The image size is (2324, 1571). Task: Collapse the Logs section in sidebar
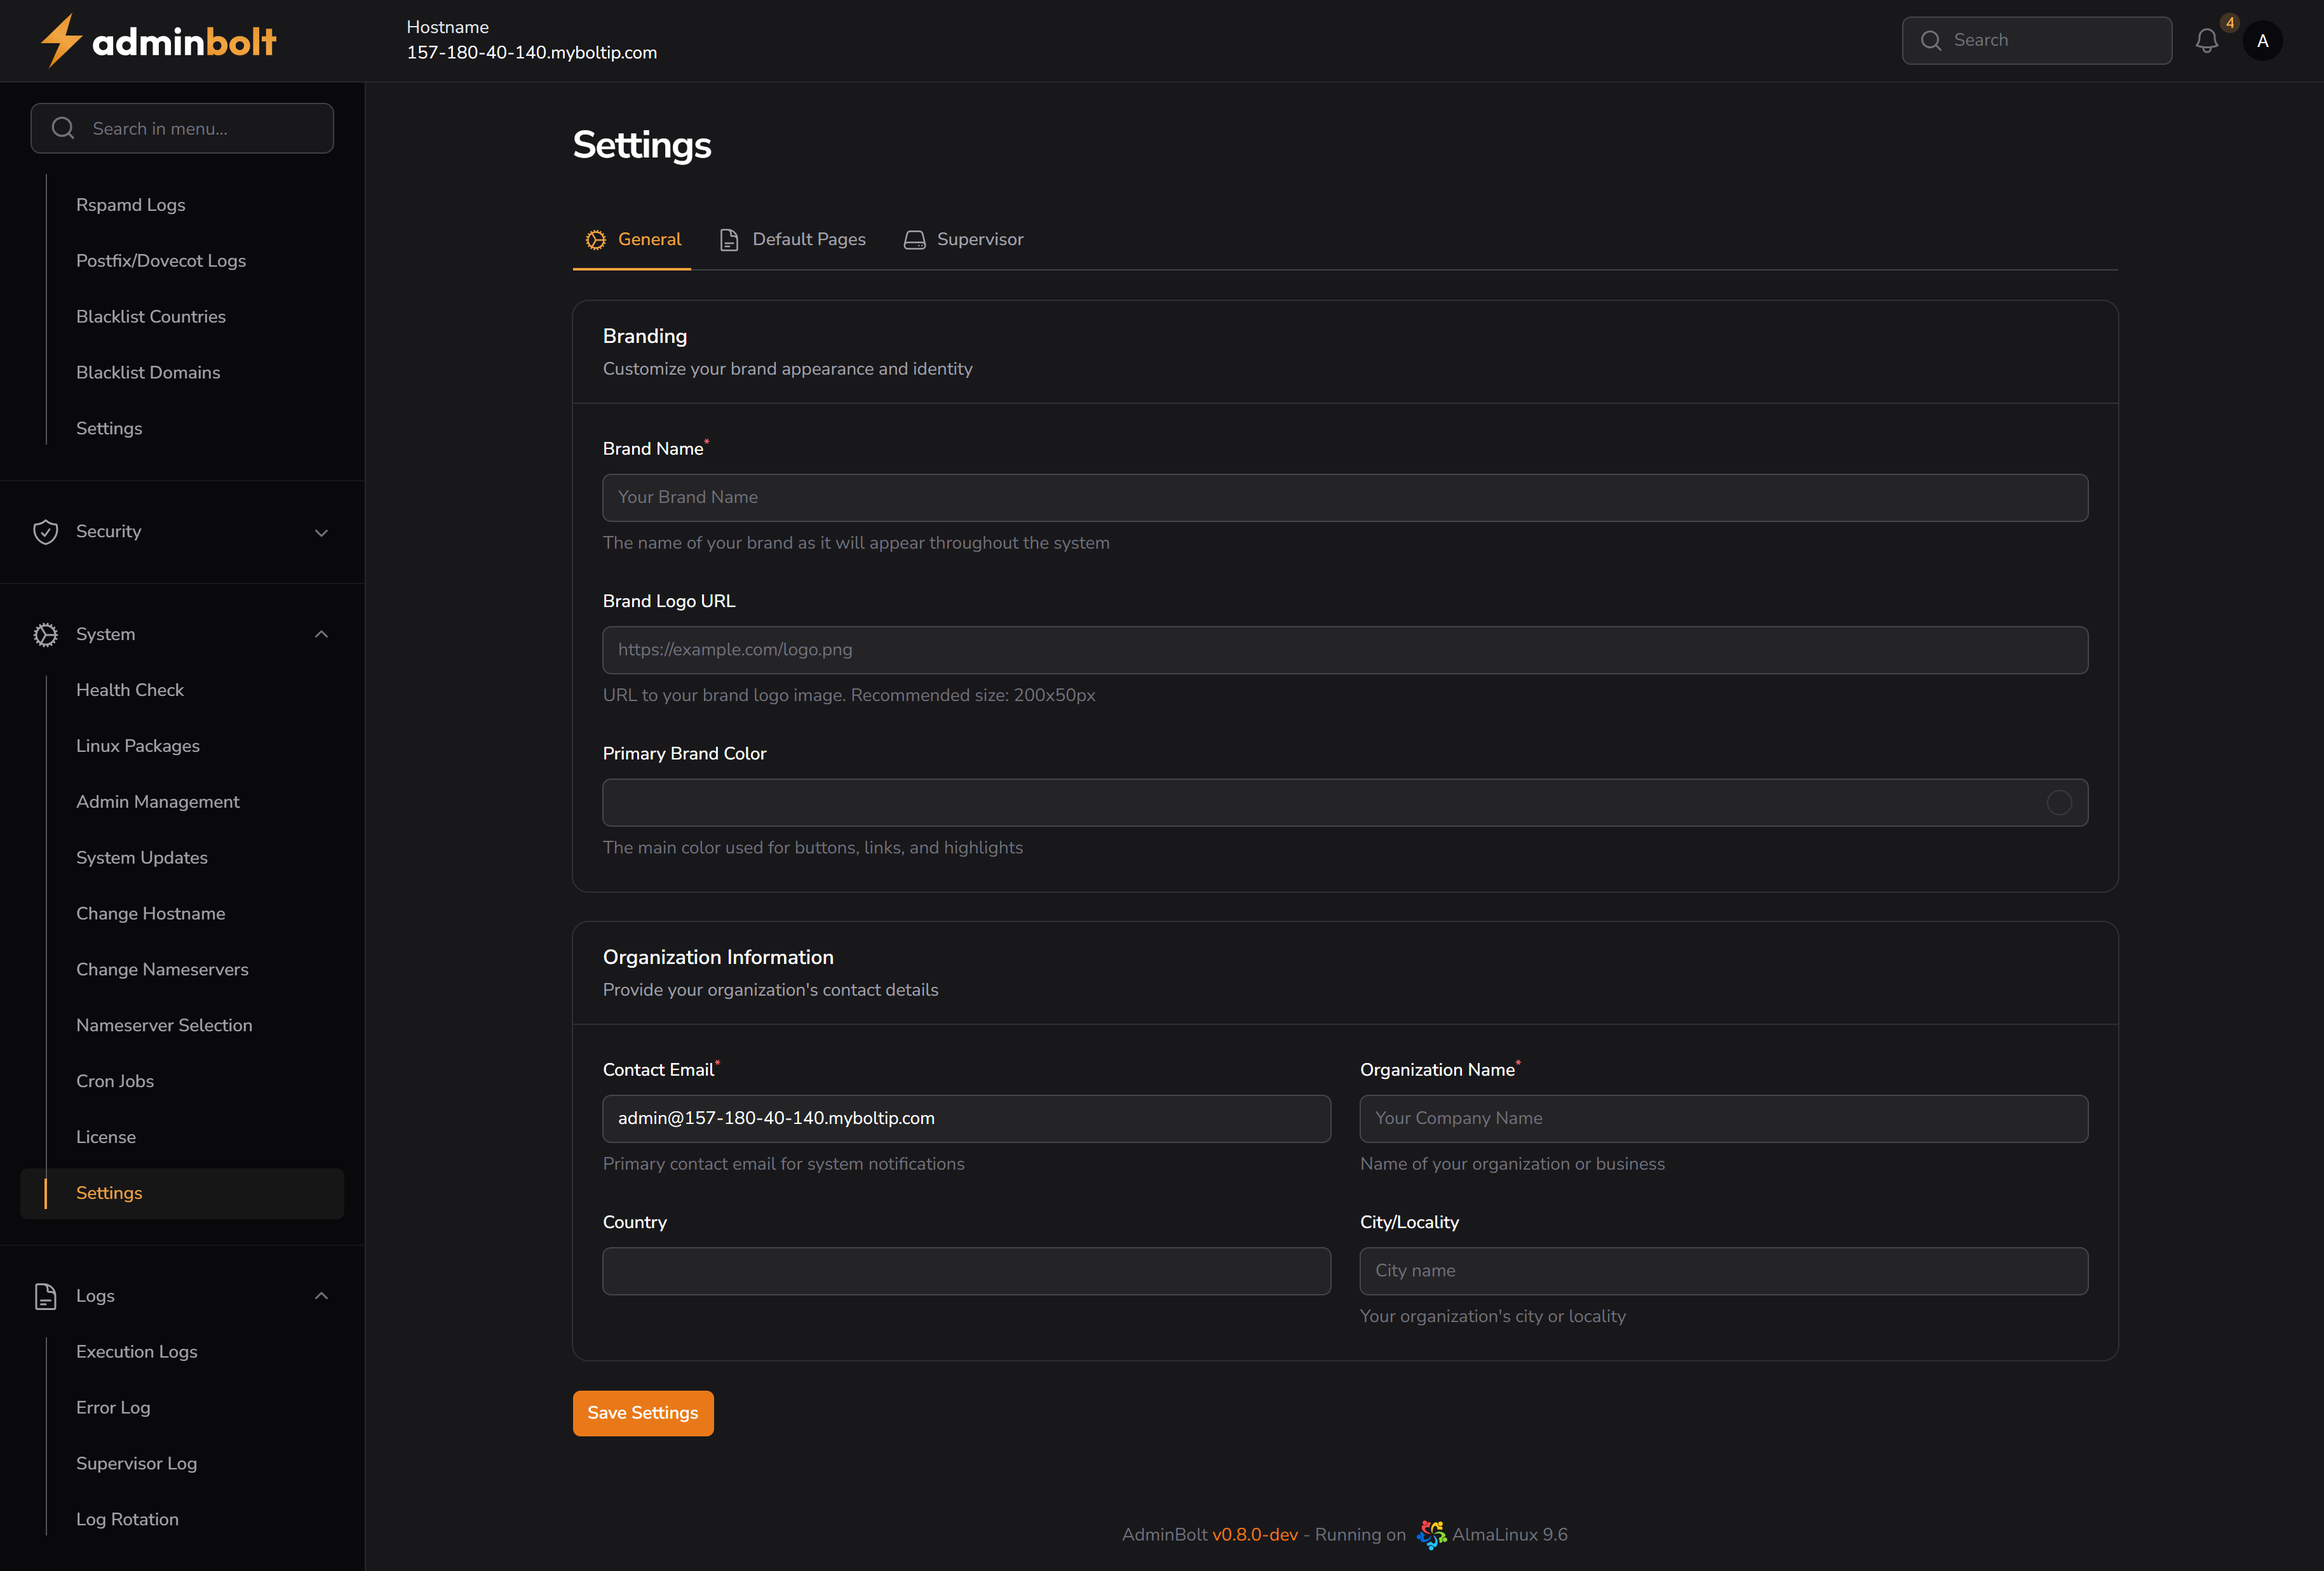(x=321, y=1295)
